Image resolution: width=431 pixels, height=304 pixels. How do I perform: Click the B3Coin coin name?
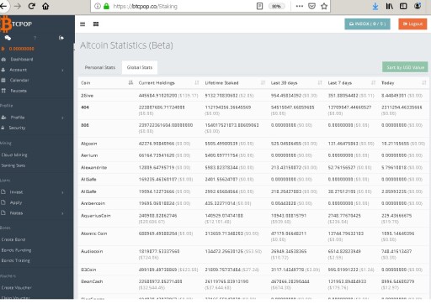[x=88, y=270]
